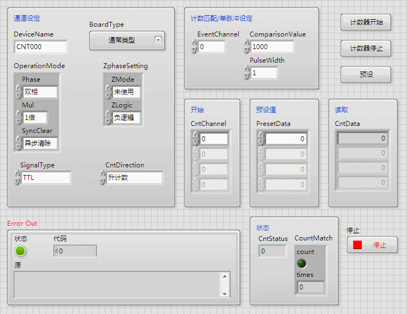407x314 pixels.
Task: Click the 计数器开始 button
Action: coord(366,22)
